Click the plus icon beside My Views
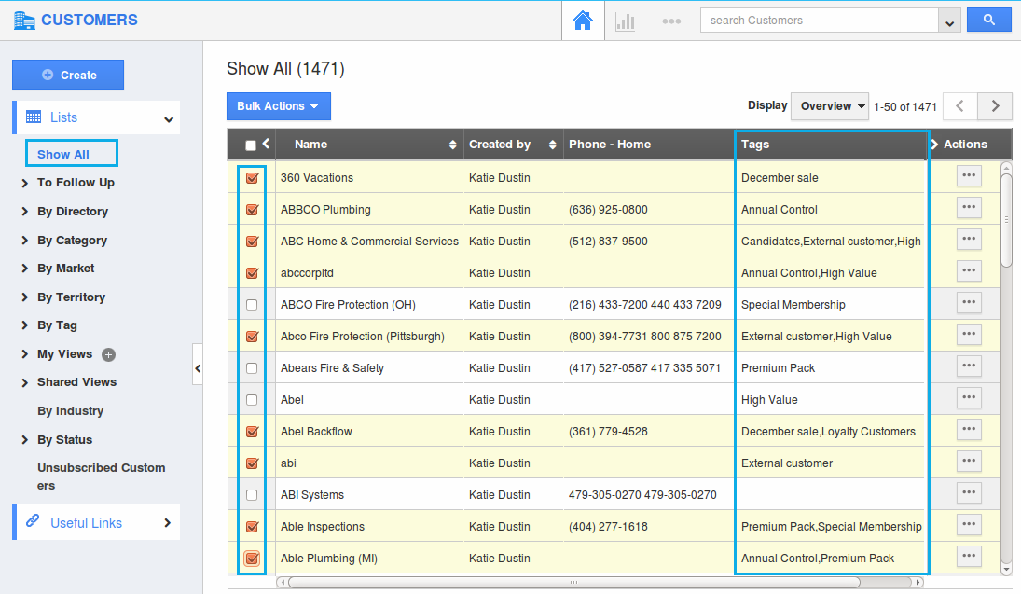This screenshot has height=594, width=1021. [108, 354]
